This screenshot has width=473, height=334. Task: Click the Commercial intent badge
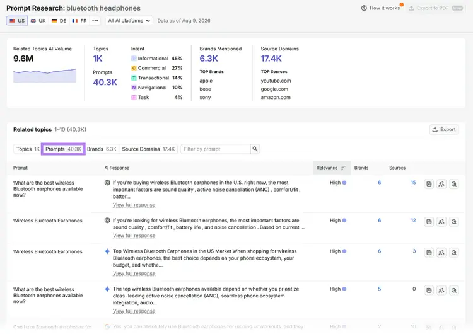(x=134, y=68)
